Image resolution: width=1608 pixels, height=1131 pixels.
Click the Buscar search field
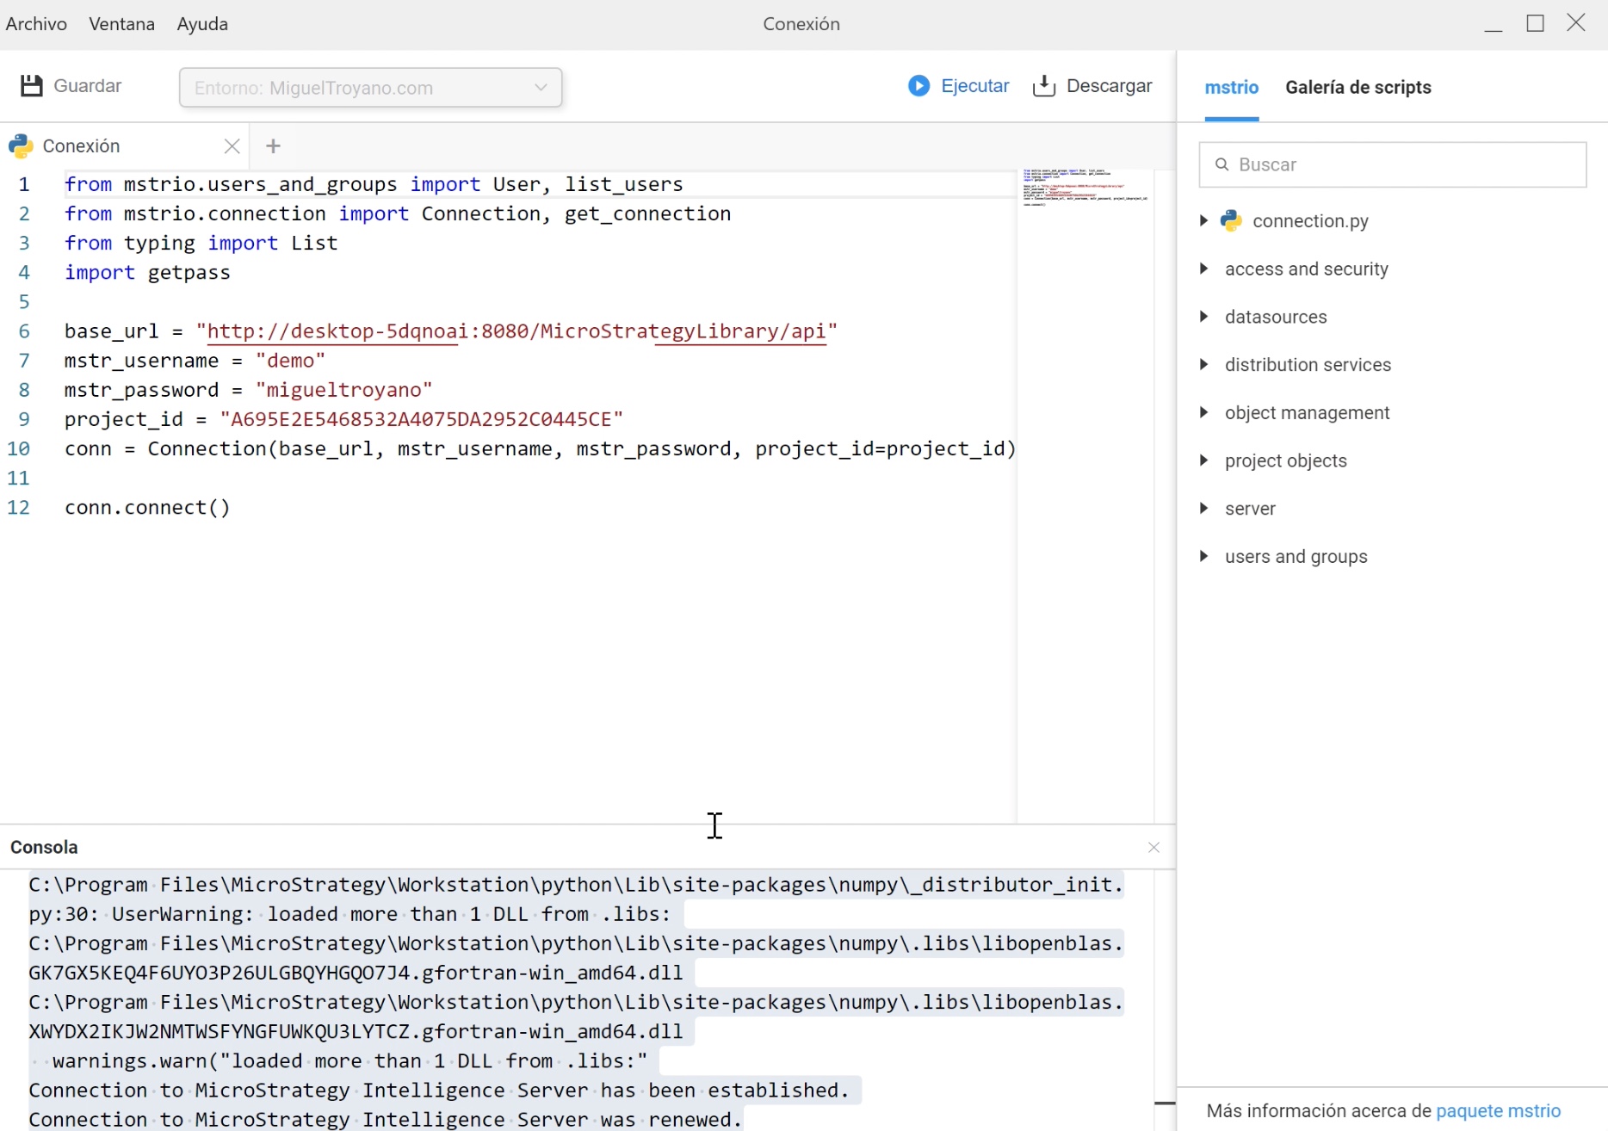click(1392, 164)
